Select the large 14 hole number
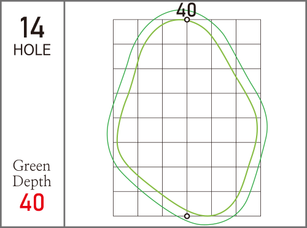Screen dimensions: 307x228 (x=32, y=28)
